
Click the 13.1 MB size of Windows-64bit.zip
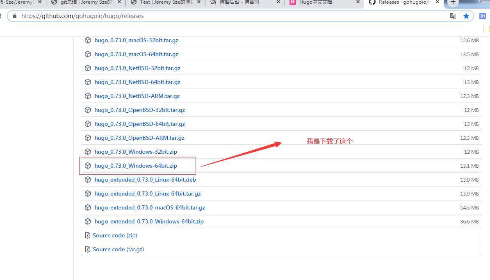pos(469,166)
